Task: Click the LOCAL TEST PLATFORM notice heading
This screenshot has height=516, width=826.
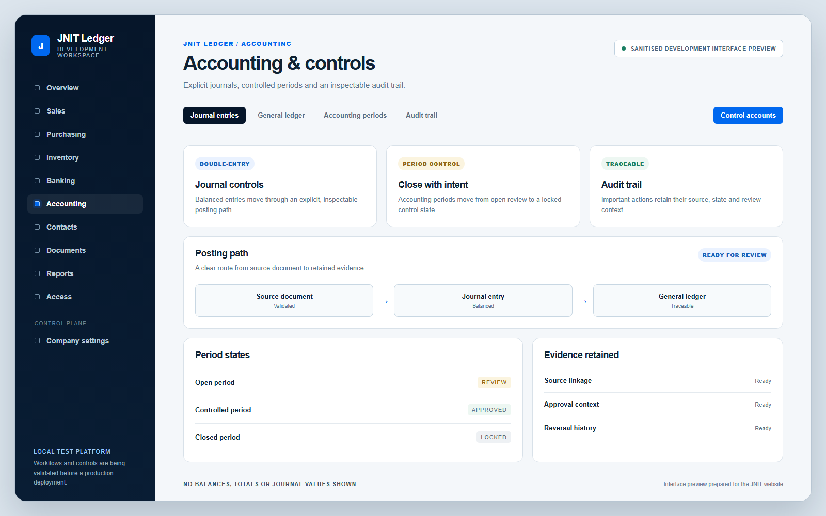Action: [72, 451]
